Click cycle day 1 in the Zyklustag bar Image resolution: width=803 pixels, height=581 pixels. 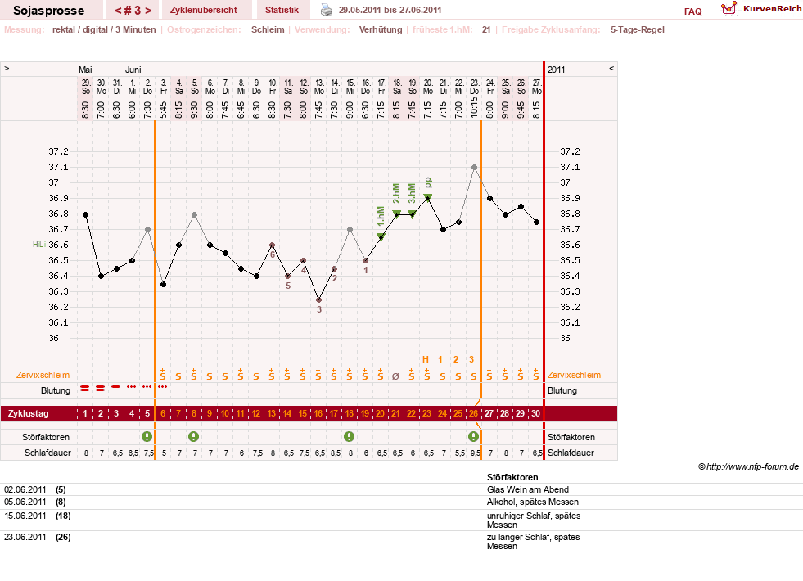(85, 413)
